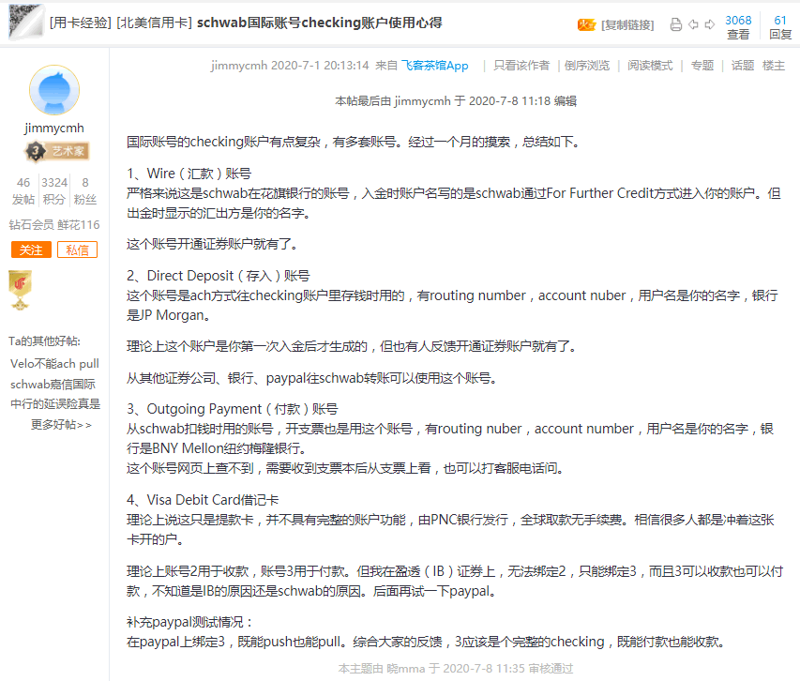Enable reading mode 阅读模式
Image resolution: width=800 pixels, height=681 pixels.
tap(650, 66)
